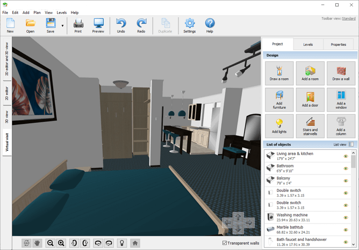Print the design
This screenshot has height=250, width=359.
78,25
